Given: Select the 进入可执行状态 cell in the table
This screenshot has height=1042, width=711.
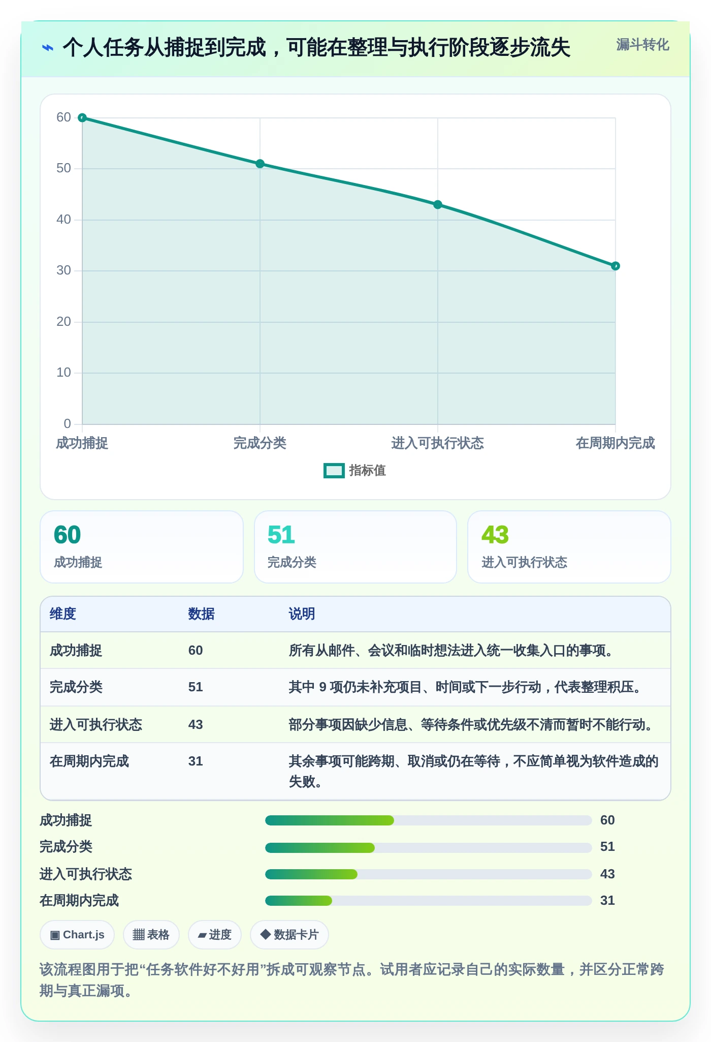Looking at the screenshot, I should click(96, 725).
